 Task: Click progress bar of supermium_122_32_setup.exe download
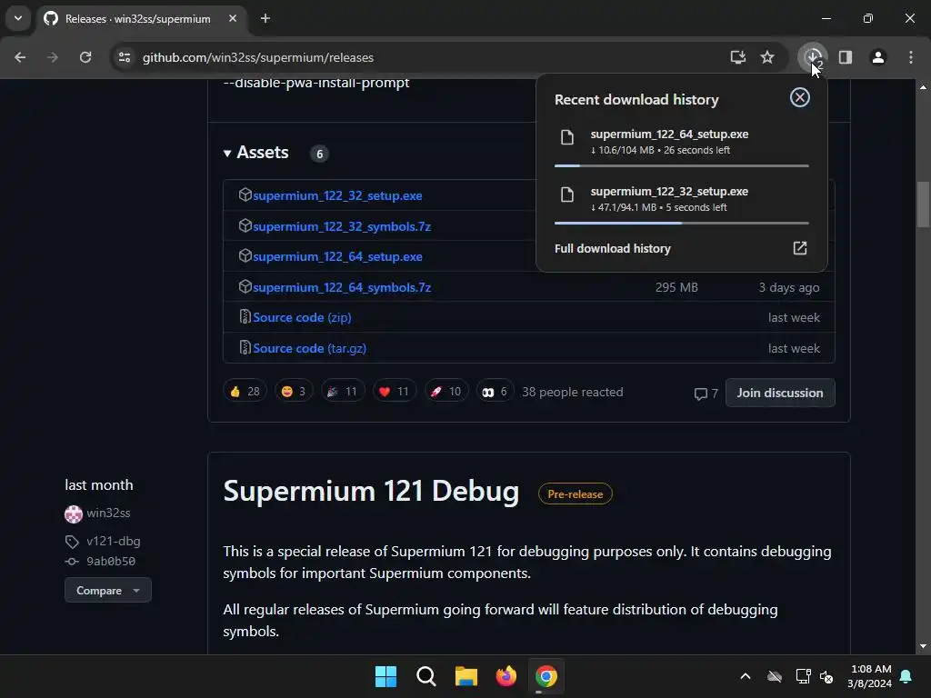(x=681, y=224)
